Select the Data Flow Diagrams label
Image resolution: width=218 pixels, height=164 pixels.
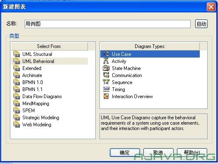click(42, 96)
